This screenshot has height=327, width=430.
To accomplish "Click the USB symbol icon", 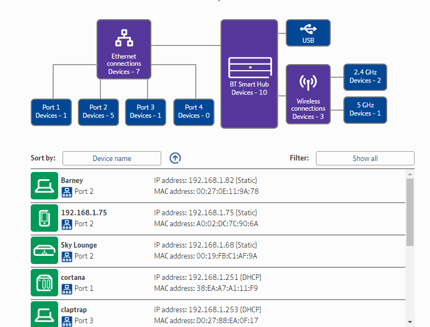I will click(308, 29).
